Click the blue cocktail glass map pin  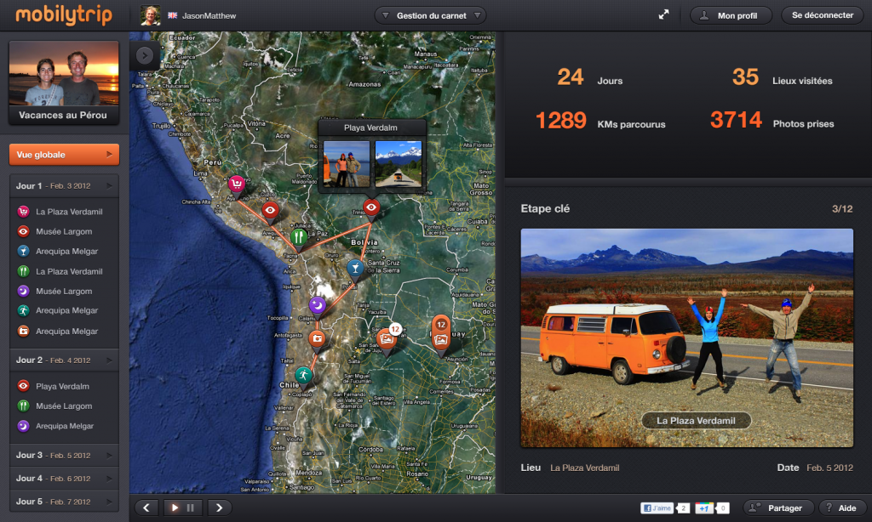tap(355, 270)
